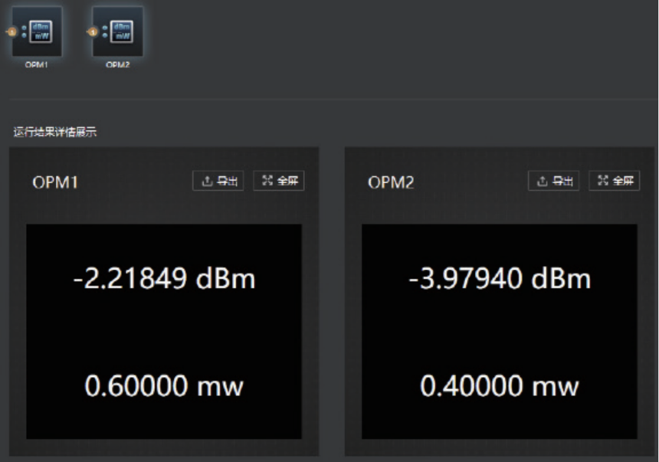Select the -3.97940 dBm reading
This screenshot has width=659, height=462.
pyautogui.click(x=500, y=278)
